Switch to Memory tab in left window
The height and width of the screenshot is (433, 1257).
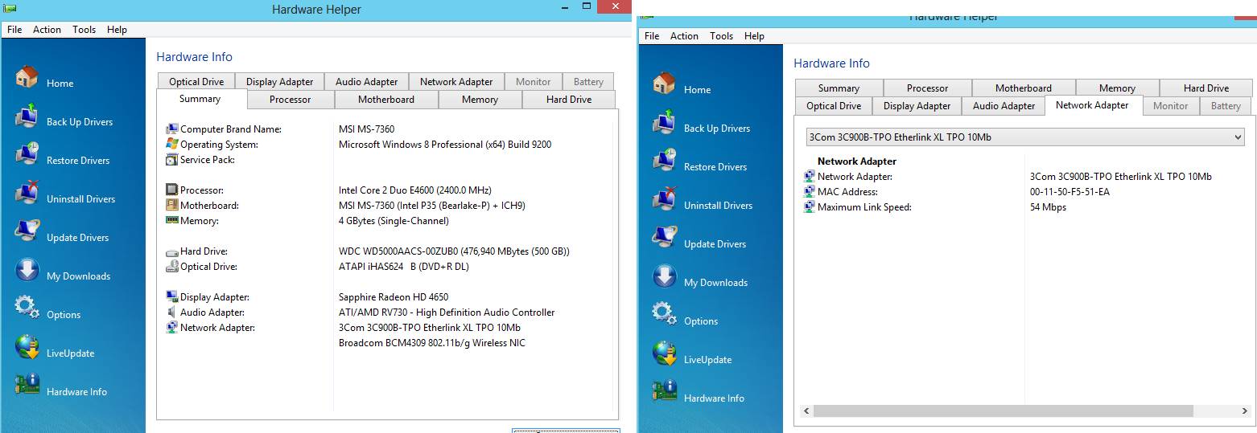(x=480, y=100)
